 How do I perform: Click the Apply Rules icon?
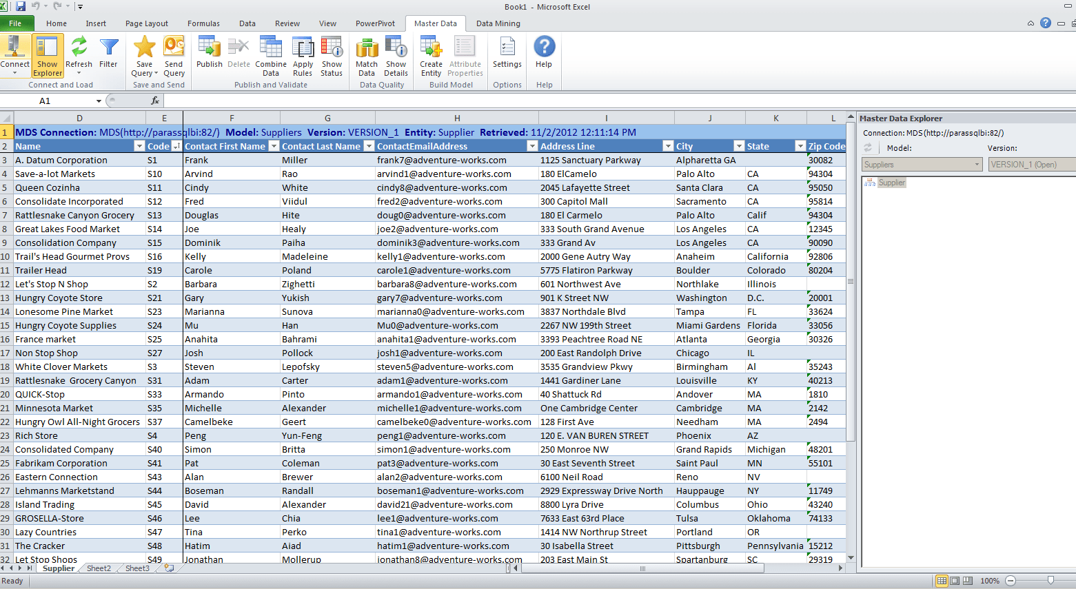[x=303, y=55]
